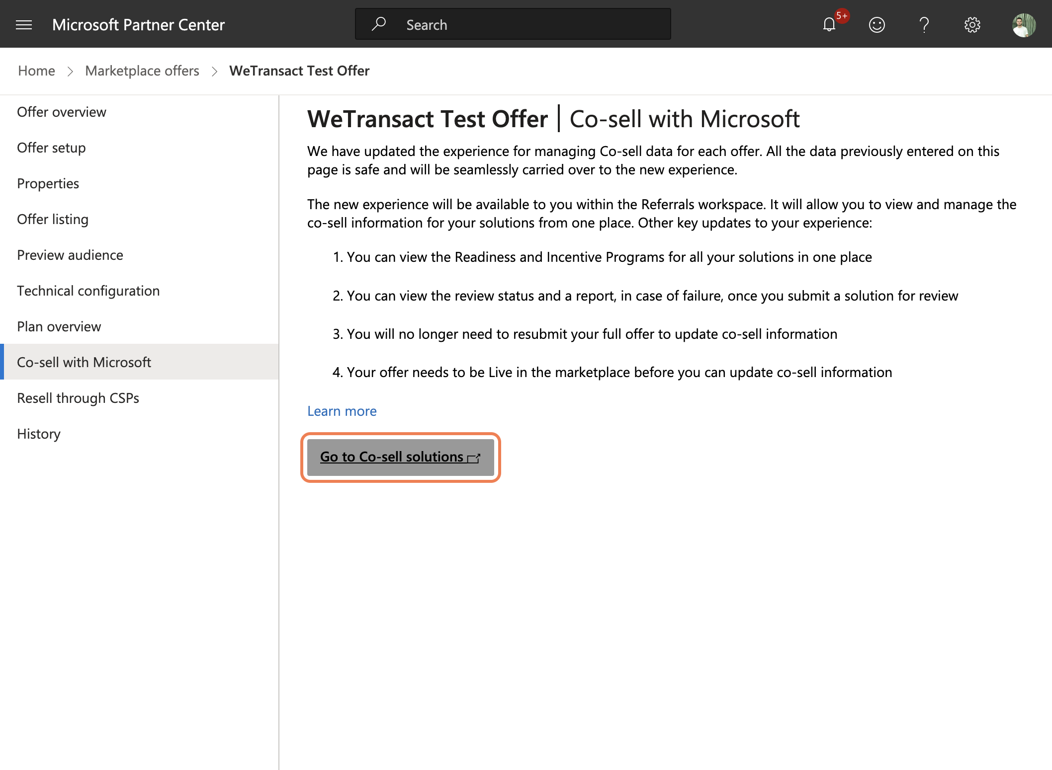
Task: Go to Home breadcrumb
Action: coord(36,71)
